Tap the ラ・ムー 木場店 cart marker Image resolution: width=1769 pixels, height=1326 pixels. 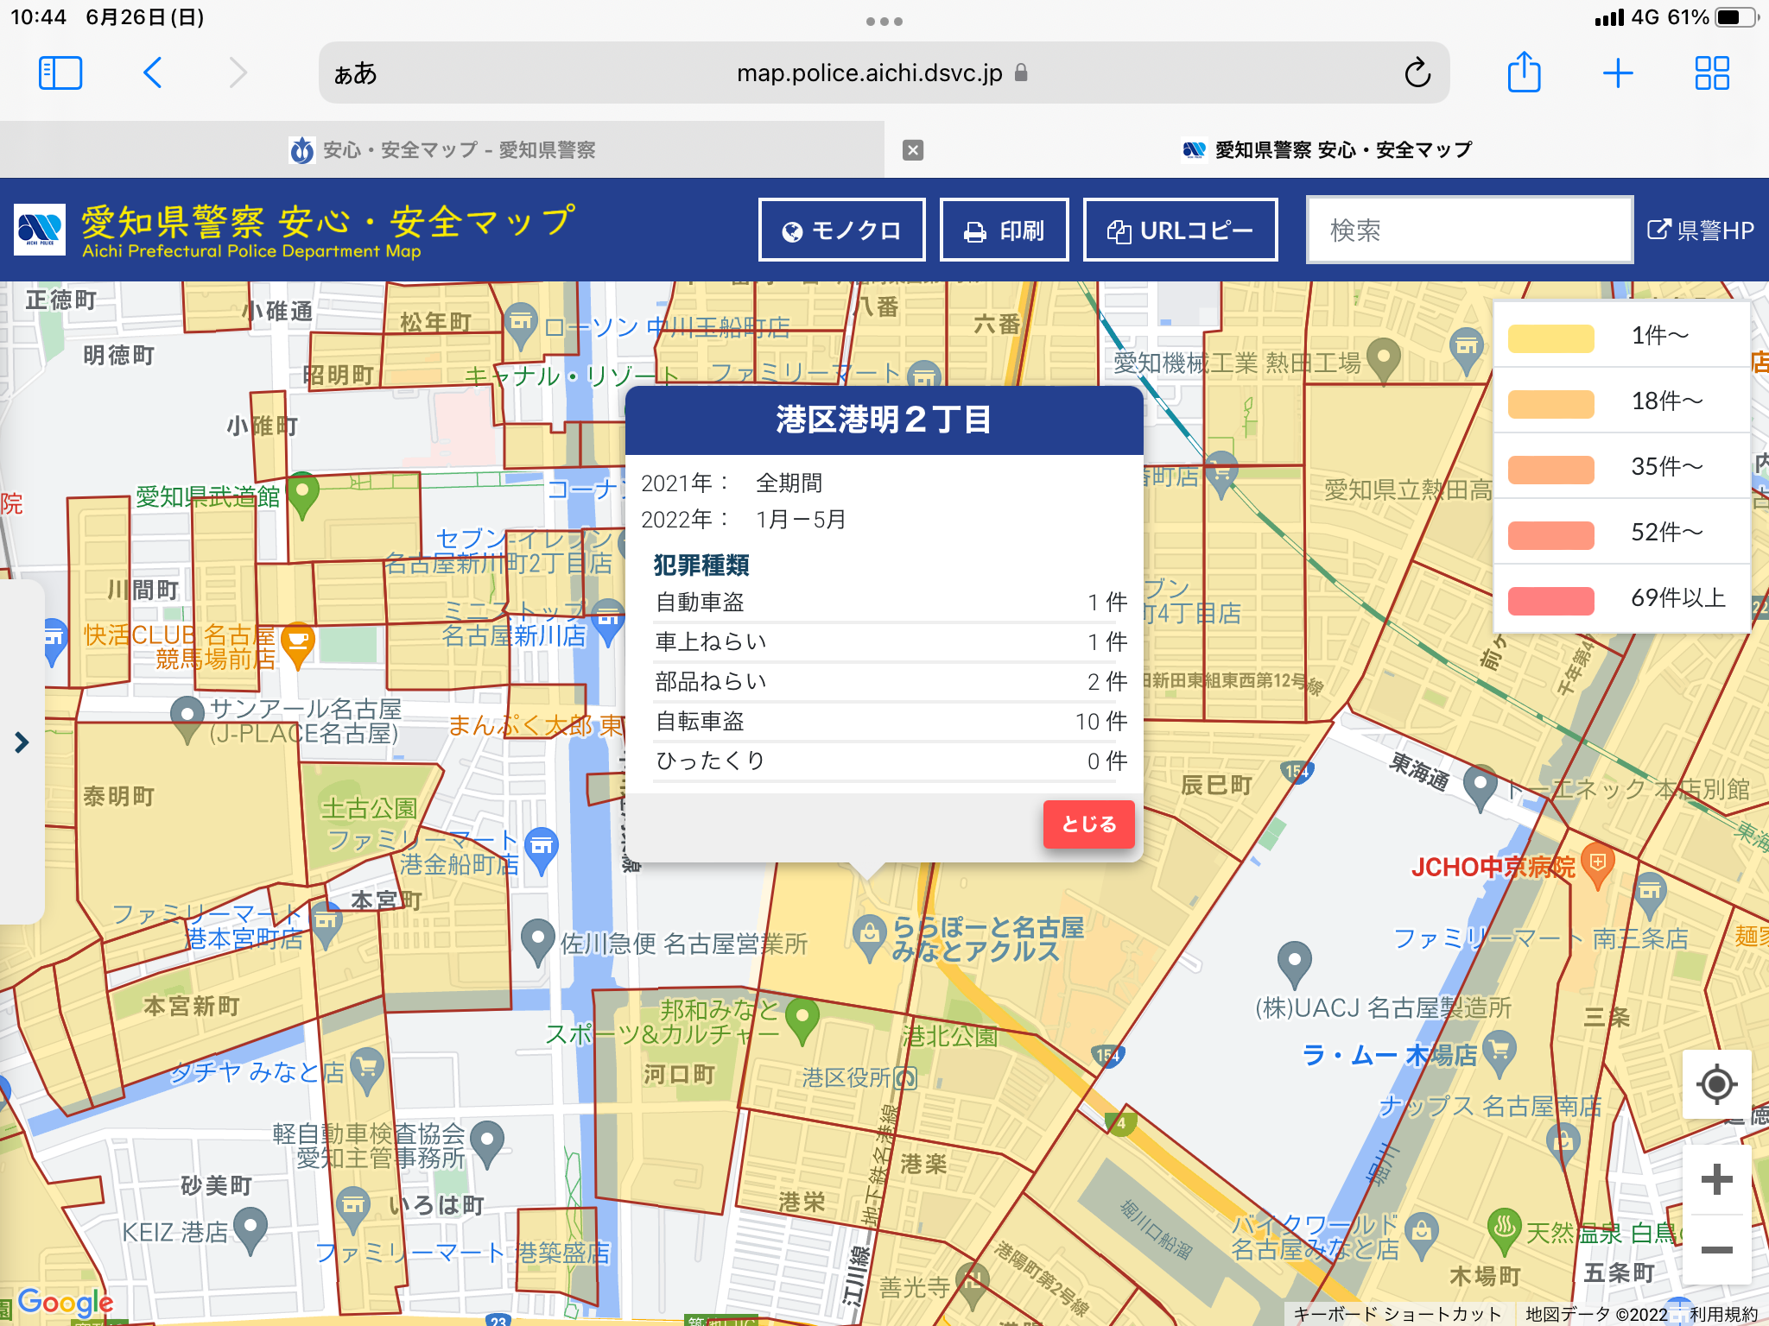click(x=1499, y=1053)
